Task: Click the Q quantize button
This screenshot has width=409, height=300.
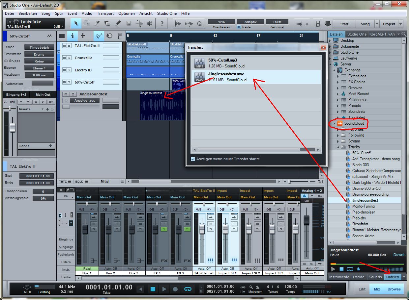Action: coord(199,24)
